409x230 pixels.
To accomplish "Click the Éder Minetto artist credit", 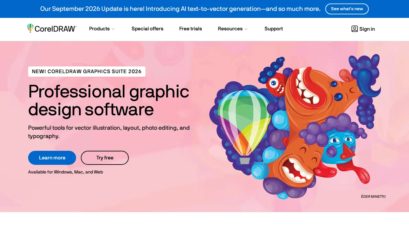I will coord(373,196).
